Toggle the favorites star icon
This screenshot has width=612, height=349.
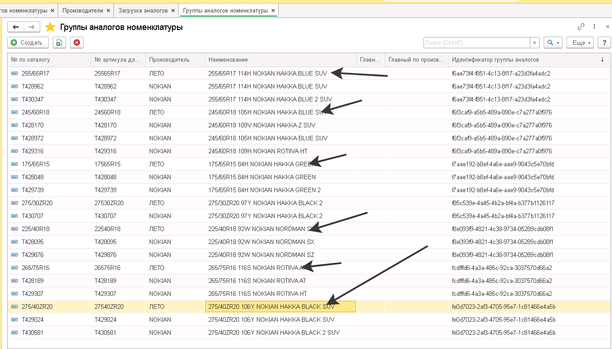tap(50, 27)
